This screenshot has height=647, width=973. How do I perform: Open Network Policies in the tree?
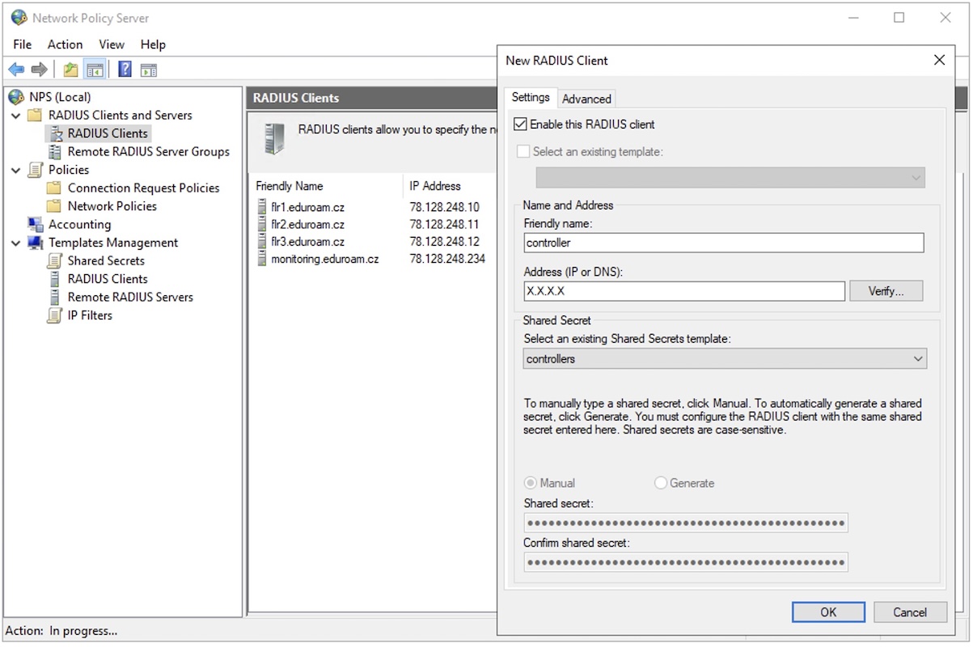tap(112, 206)
